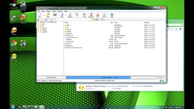Click the view mode icon beside Folders

pos(102,19)
